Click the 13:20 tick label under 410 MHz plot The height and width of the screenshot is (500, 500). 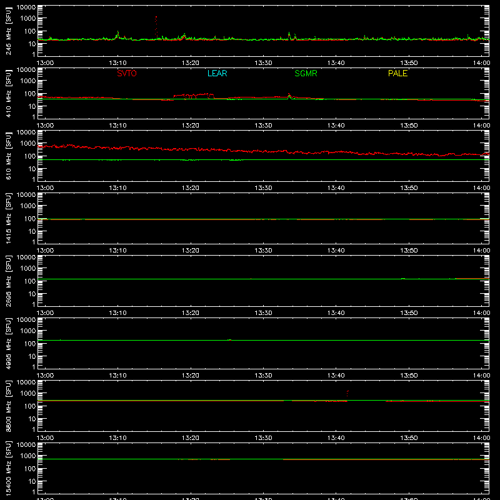click(x=191, y=126)
